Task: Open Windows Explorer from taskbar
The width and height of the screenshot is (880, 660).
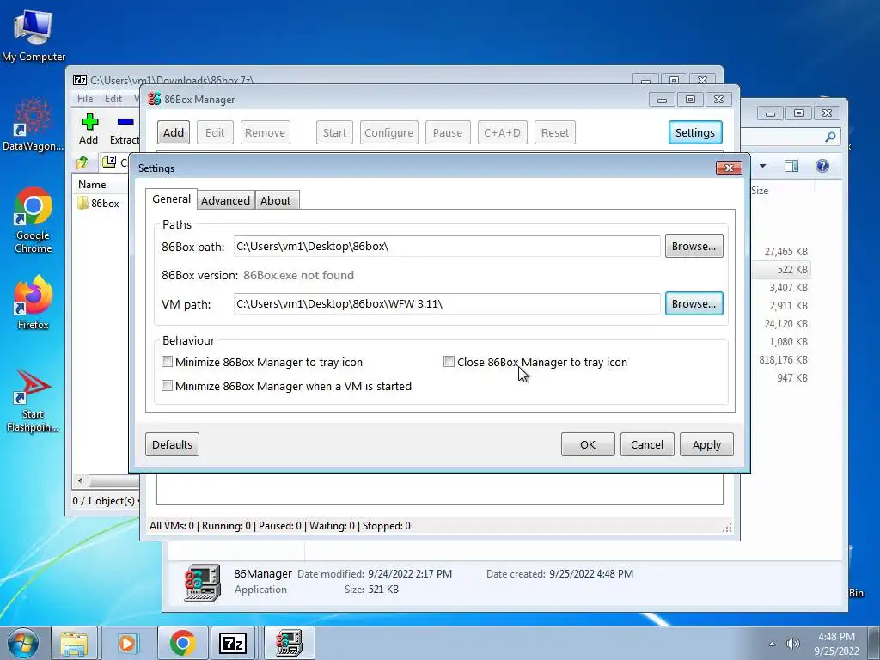Action: pyautogui.click(x=74, y=643)
